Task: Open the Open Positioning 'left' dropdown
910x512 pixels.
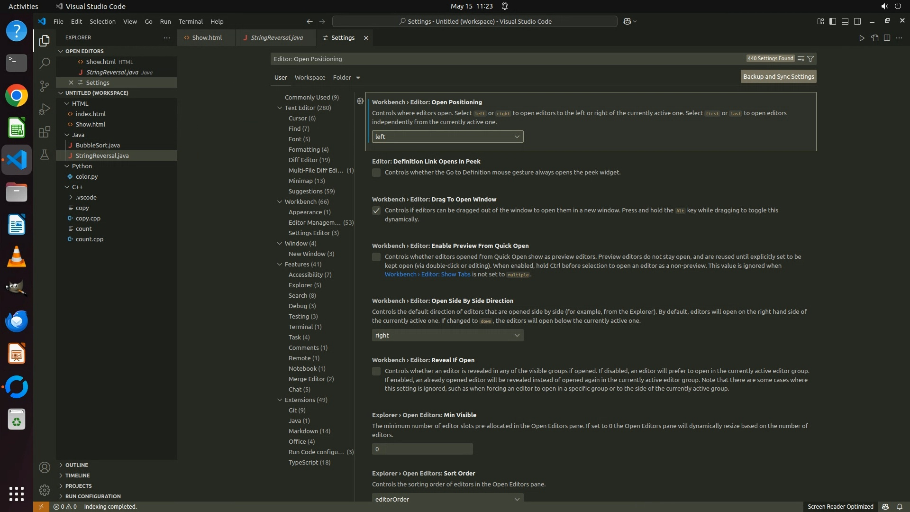Action: [x=447, y=137]
